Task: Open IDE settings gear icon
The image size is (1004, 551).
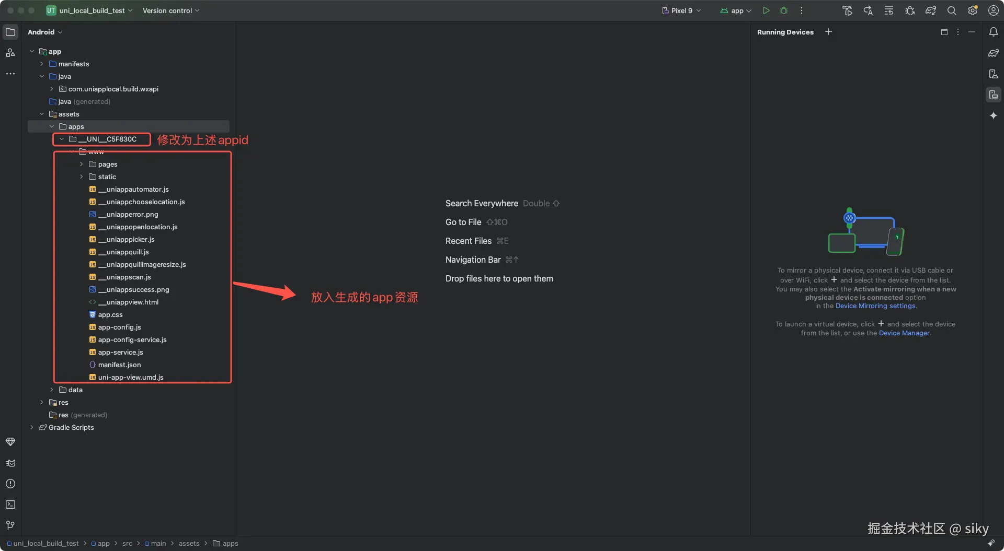Action: point(973,10)
